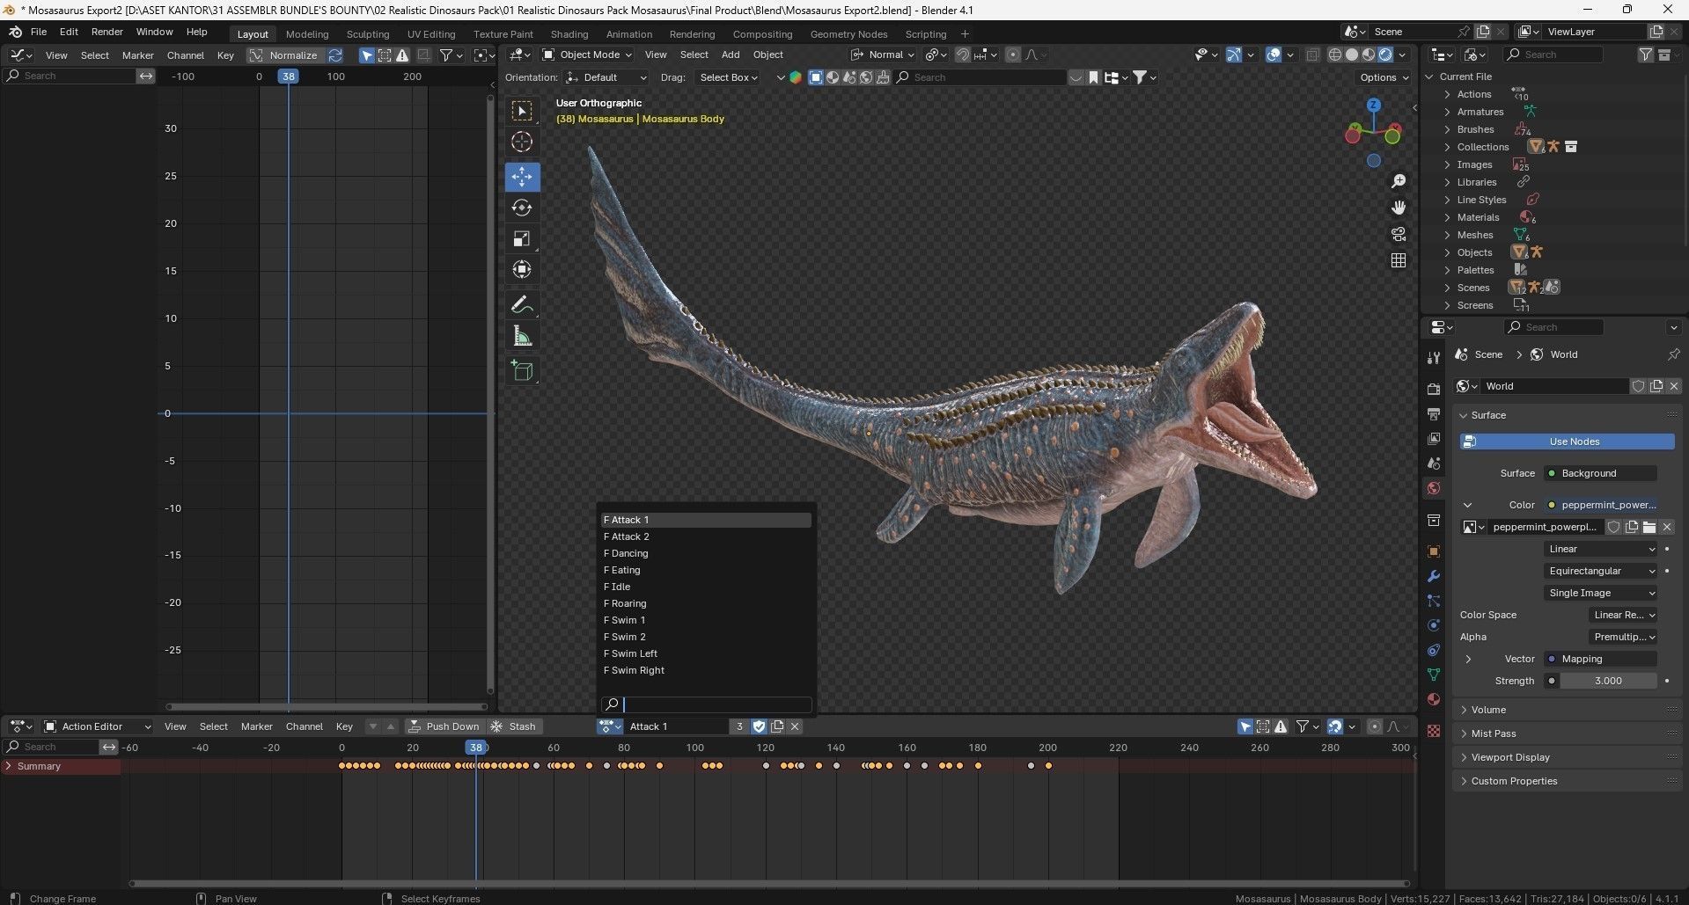Open the Modifiers wrench properties tab
The image size is (1689, 905).
coord(1434,576)
